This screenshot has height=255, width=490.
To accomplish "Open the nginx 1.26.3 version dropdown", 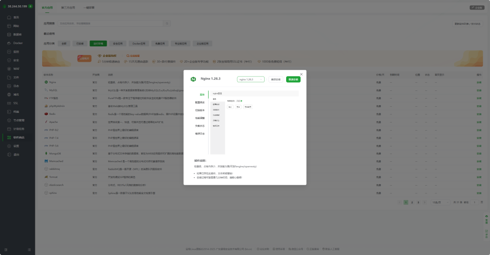I will (251, 79).
